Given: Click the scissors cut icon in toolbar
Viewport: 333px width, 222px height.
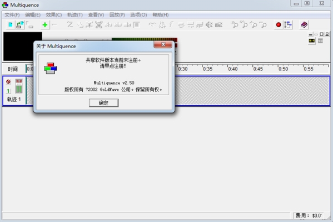Looking at the screenshot, I should (x=99, y=25).
